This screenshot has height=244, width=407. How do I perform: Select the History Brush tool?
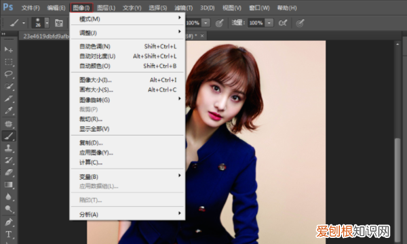tap(9, 160)
